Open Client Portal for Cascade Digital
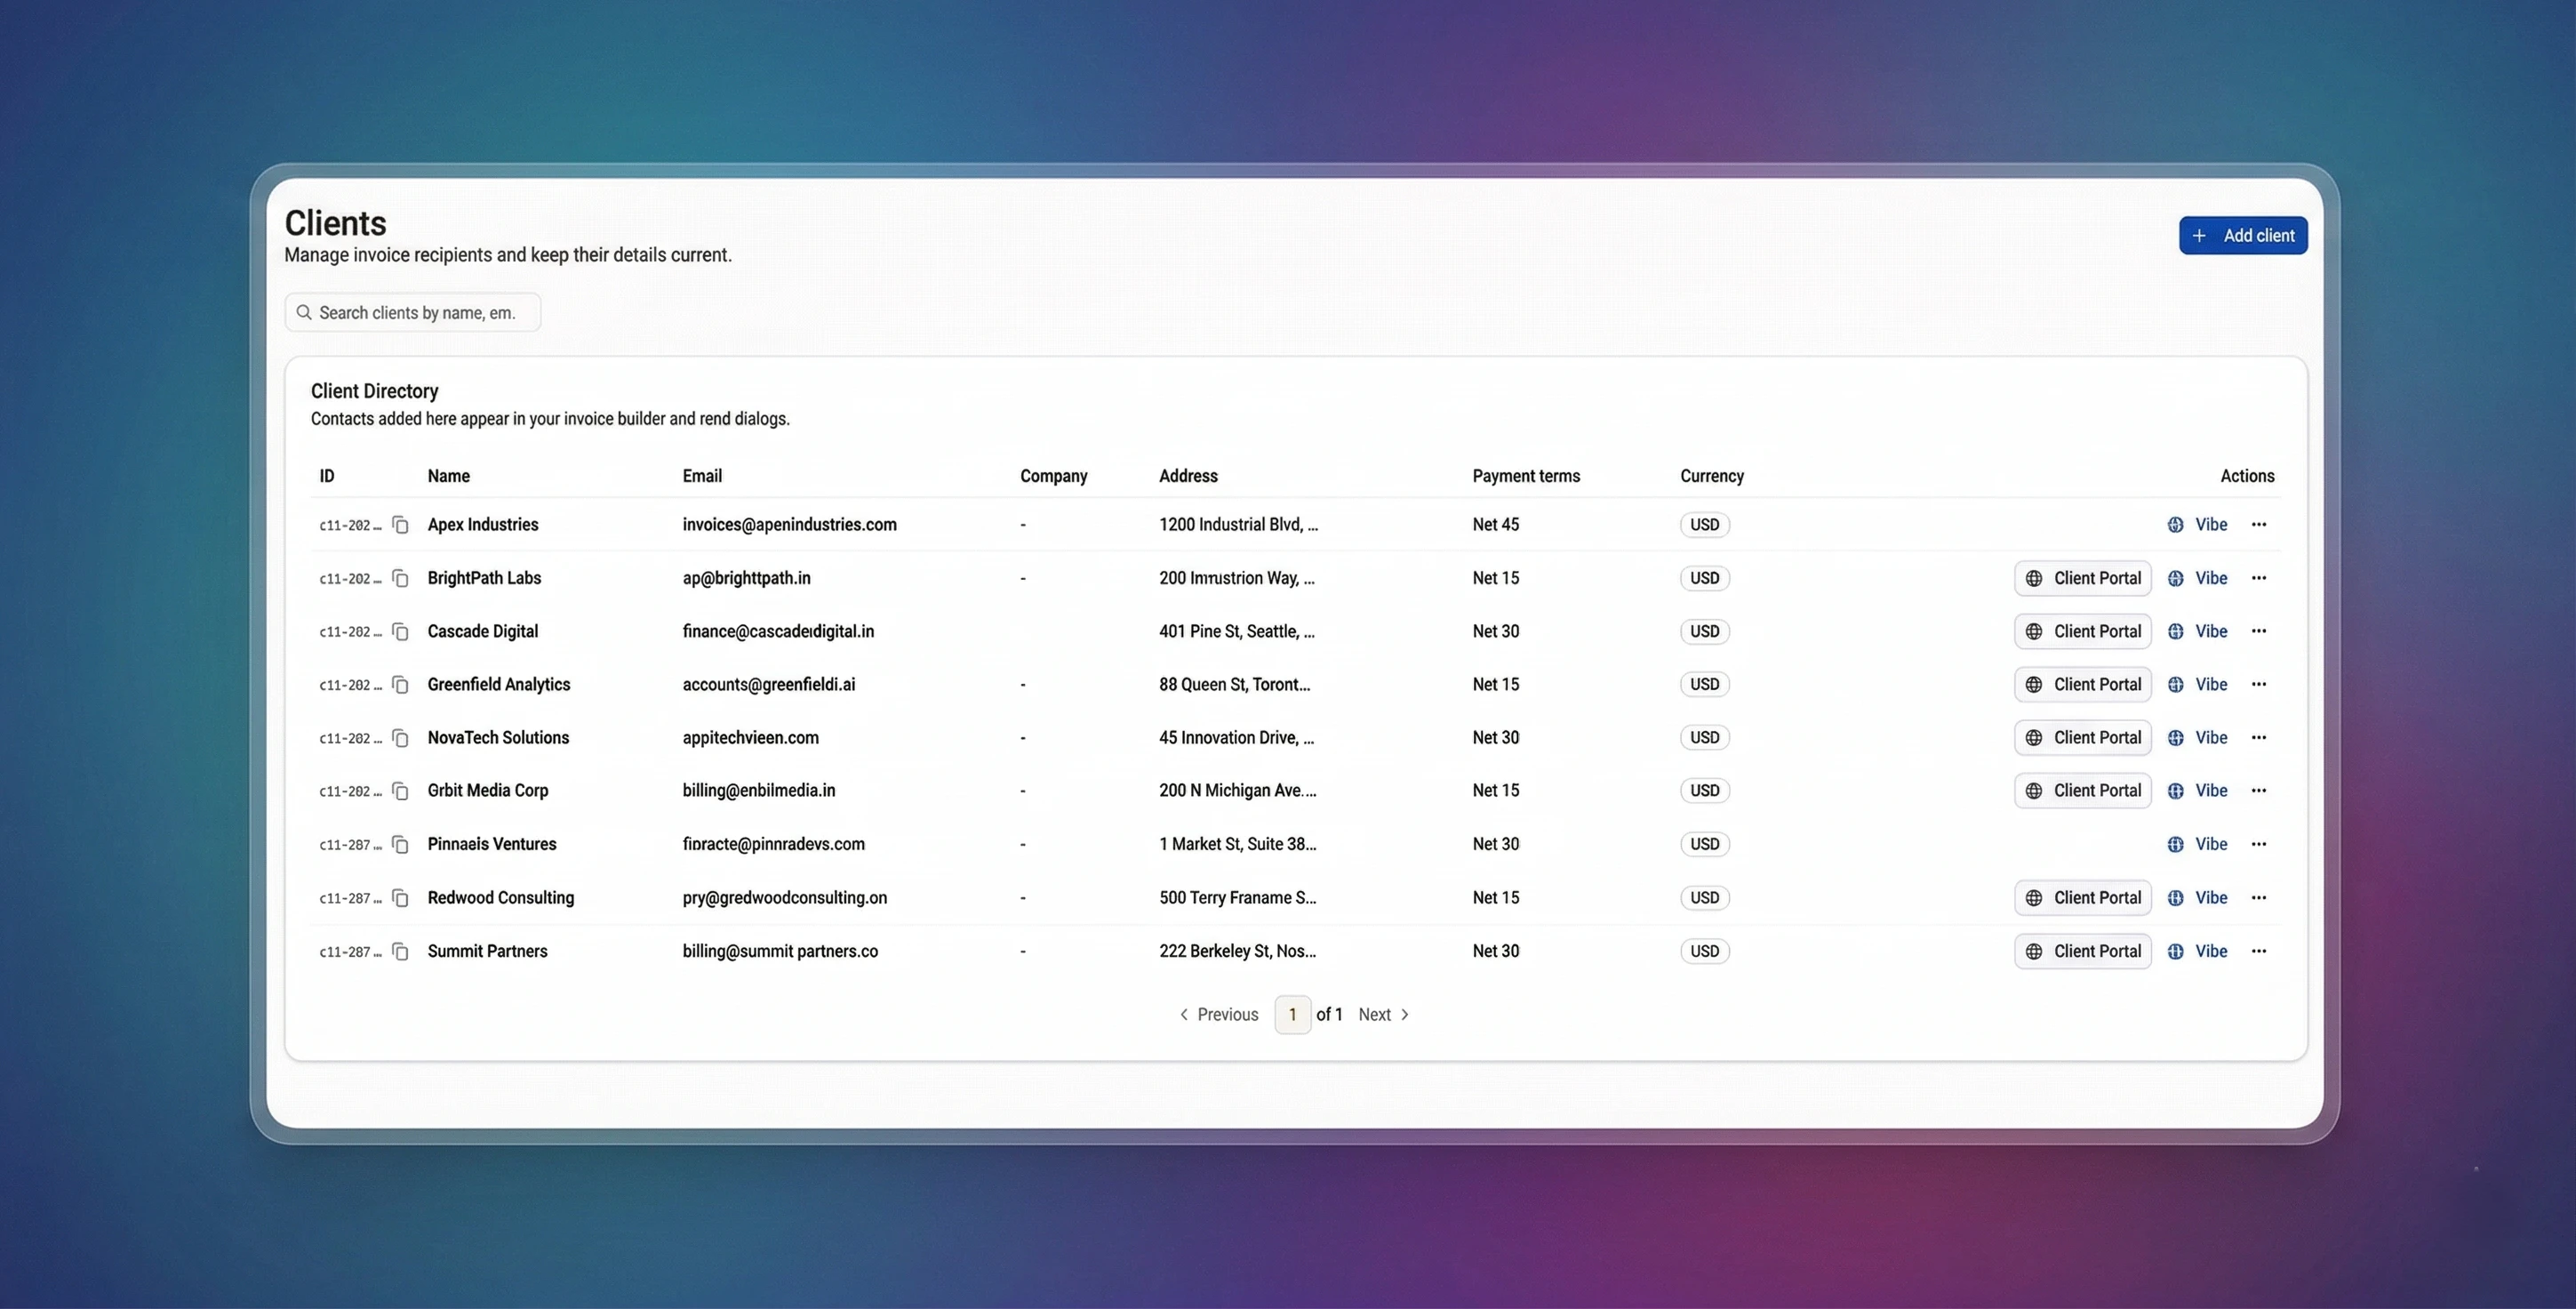This screenshot has height=1309, width=2576. pos(2082,631)
